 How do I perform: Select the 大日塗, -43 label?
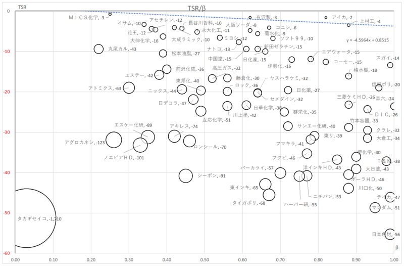tap(377, 169)
